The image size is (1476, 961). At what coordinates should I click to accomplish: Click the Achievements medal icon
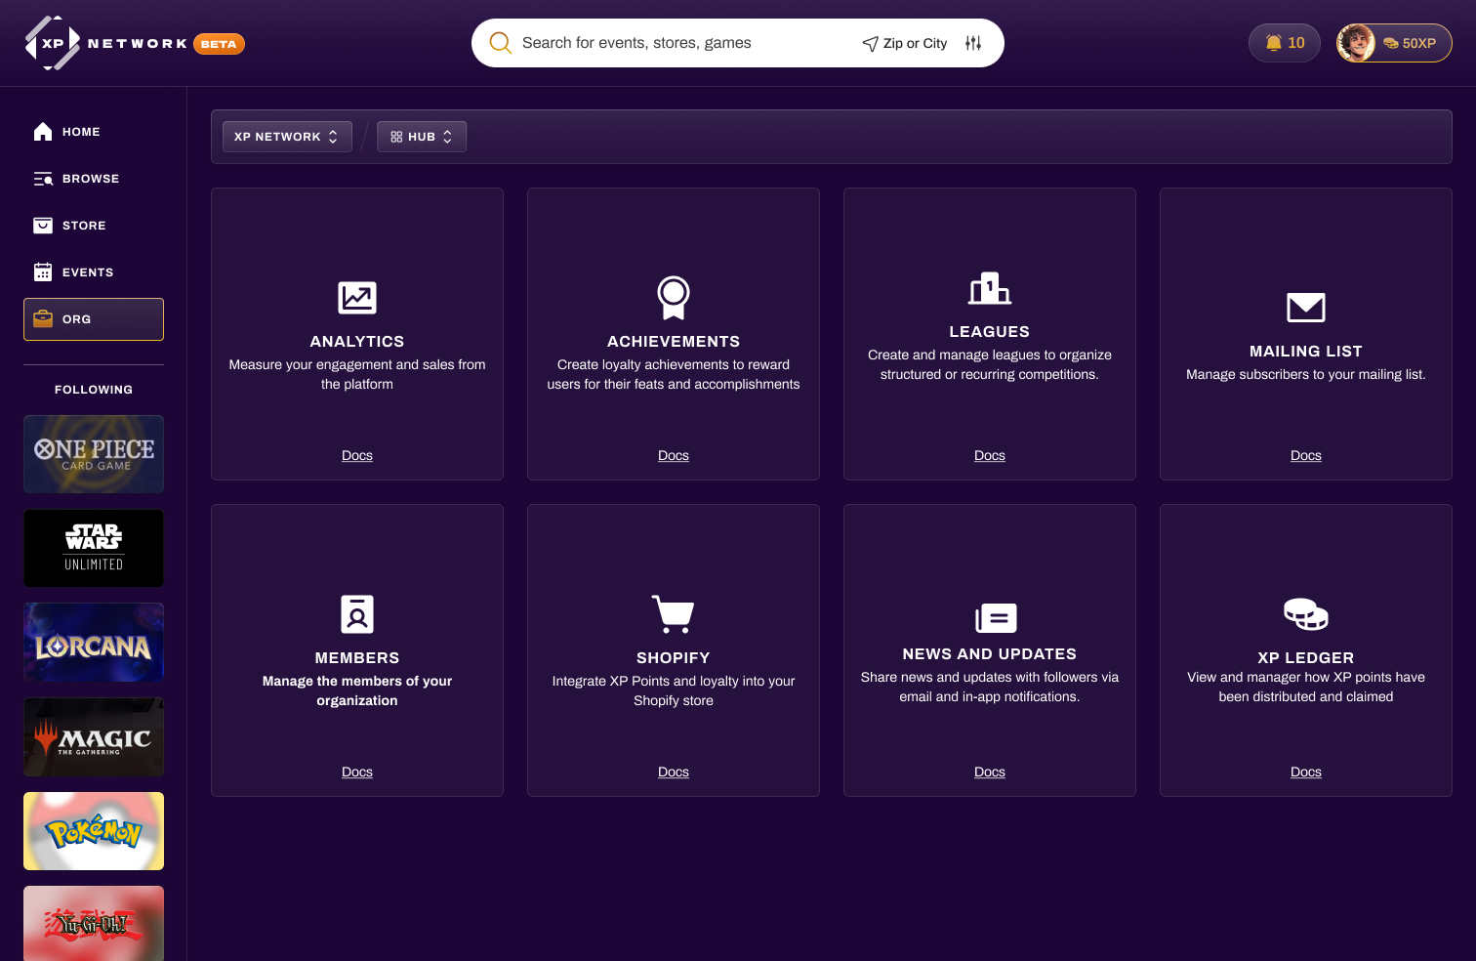click(674, 298)
